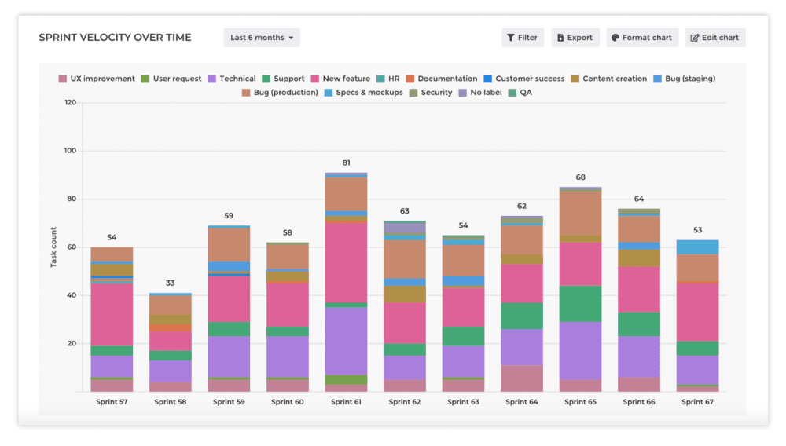This screenshot has width=786, height=446.
Task: Click the 33 total above Sprint 58
Action: (x=171, y=283)
